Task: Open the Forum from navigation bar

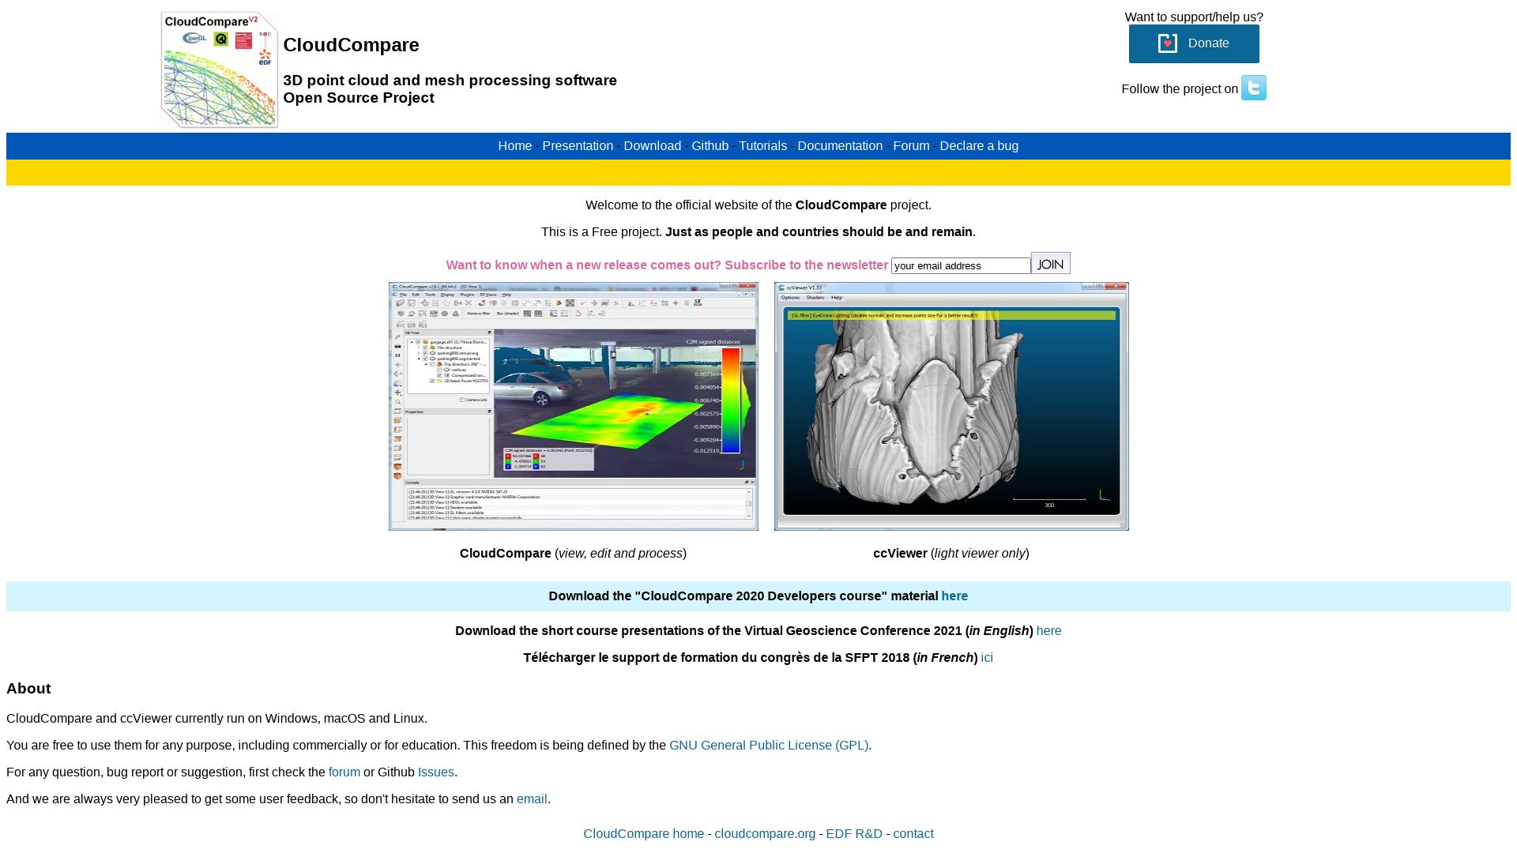Action: (911, 146)
